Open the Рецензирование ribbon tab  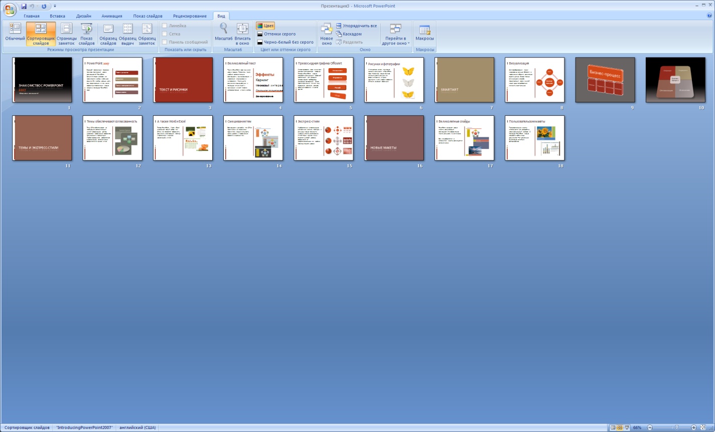tap(190, 16)
